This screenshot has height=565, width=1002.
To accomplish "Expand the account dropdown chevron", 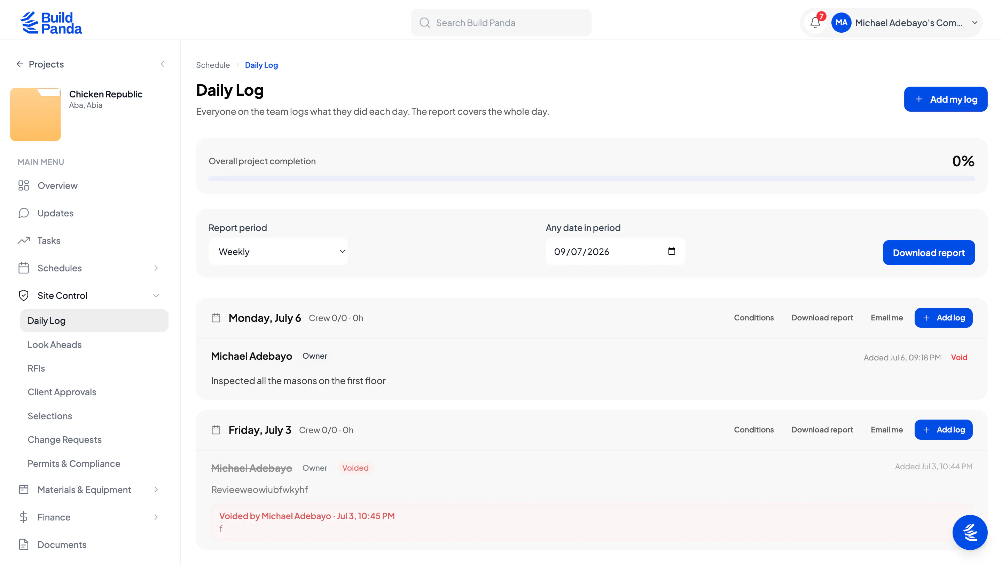I will pyautogui.click(x=975, y=23).
